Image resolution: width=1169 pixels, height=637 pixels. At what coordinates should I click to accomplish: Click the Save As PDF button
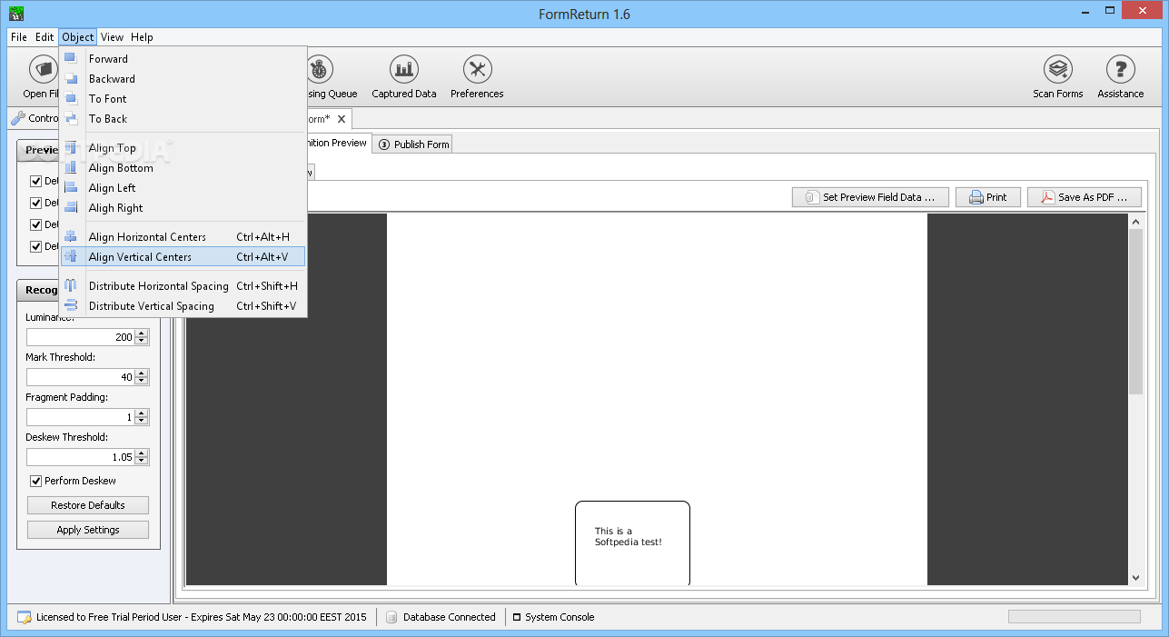pos(1085,197)
